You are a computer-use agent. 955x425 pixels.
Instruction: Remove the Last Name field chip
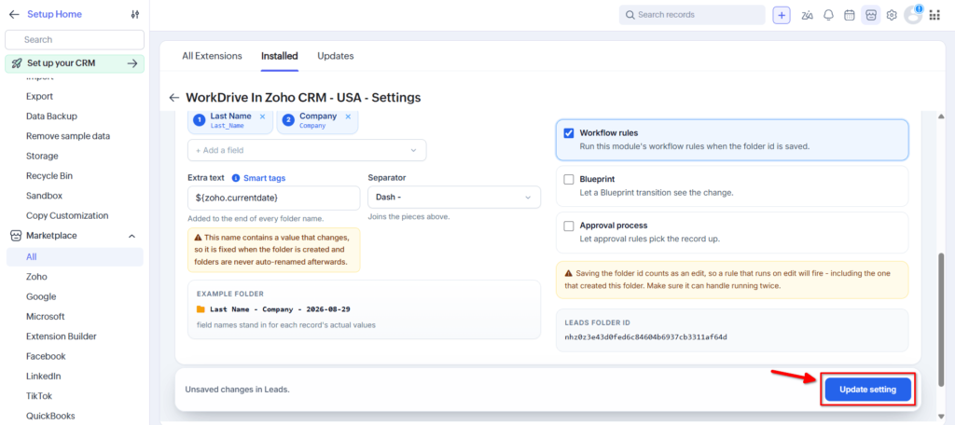pos(262,117)
